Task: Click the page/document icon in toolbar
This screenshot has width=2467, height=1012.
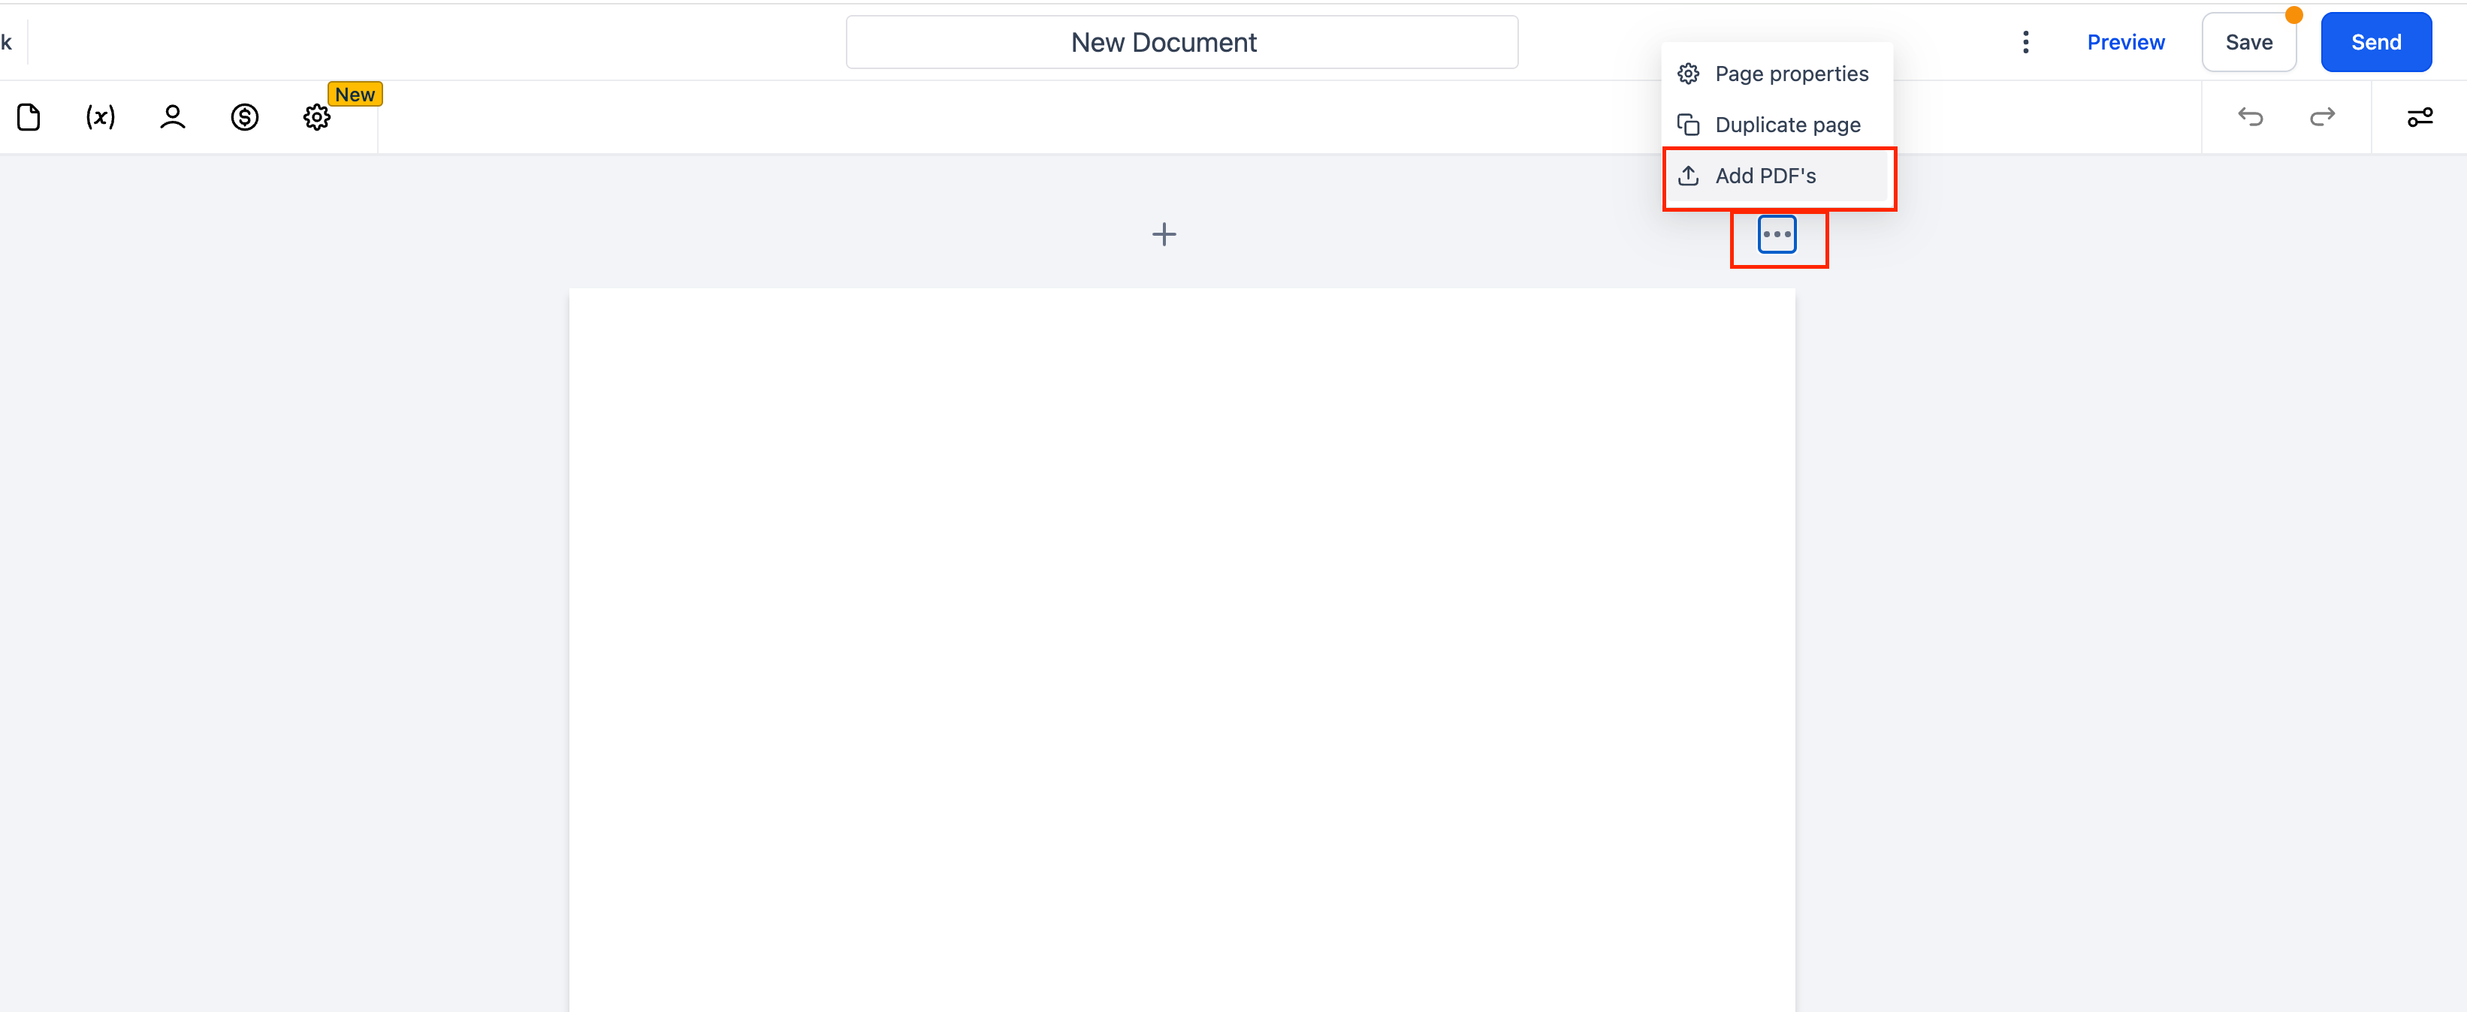Action: tap(29, 117)
